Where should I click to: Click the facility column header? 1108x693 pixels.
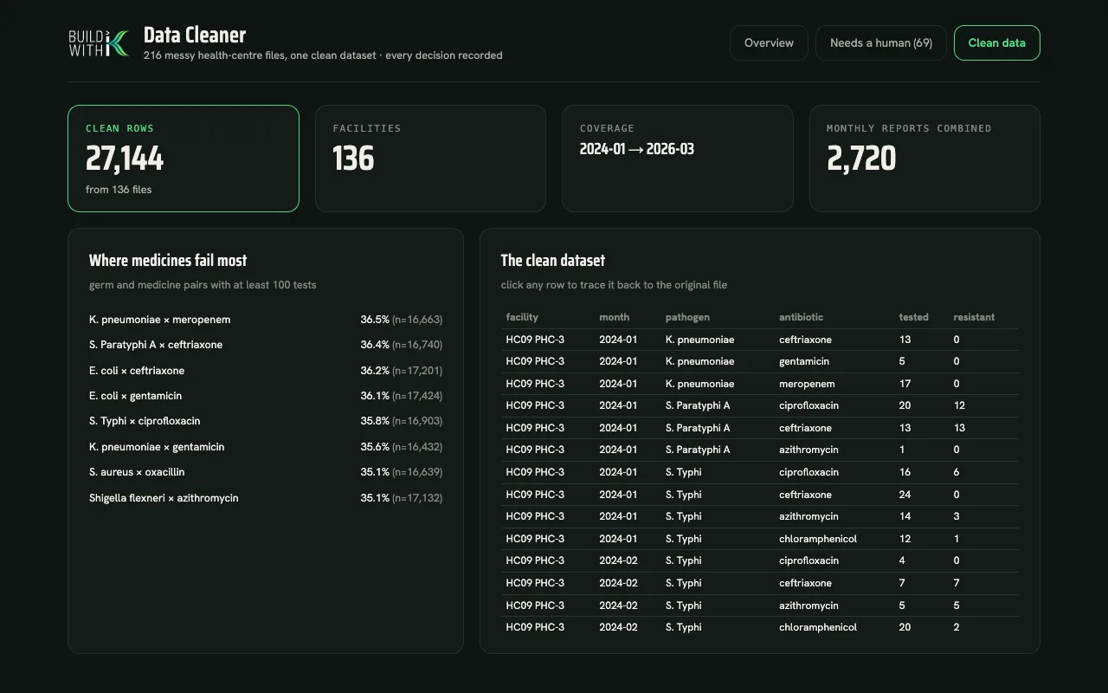(x=522, y=317)
